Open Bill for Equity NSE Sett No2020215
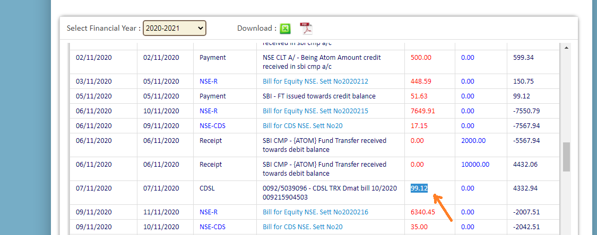This screenshot has height=235, width=597. point(315,111)
